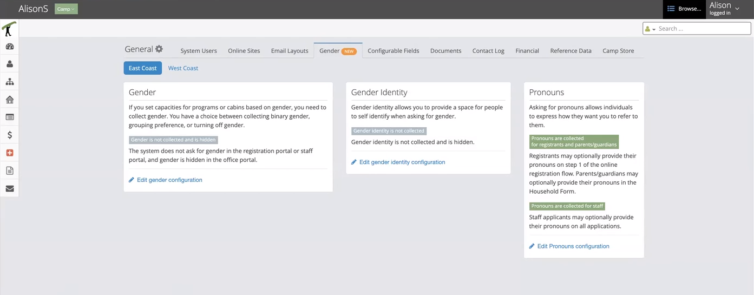Click the Pronouns card heading
The height and width of the screenshot is (295, 754).
point(547,92)
